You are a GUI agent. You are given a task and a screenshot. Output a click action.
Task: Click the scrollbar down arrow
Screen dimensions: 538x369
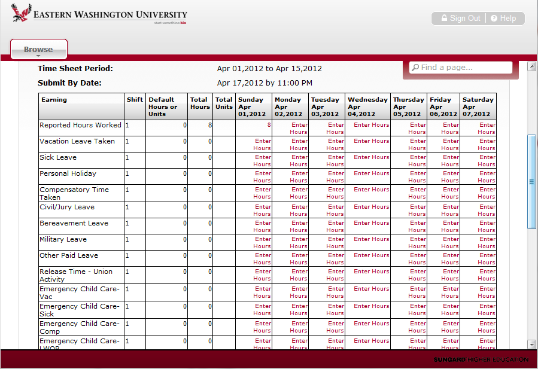(x=531, y=344)
